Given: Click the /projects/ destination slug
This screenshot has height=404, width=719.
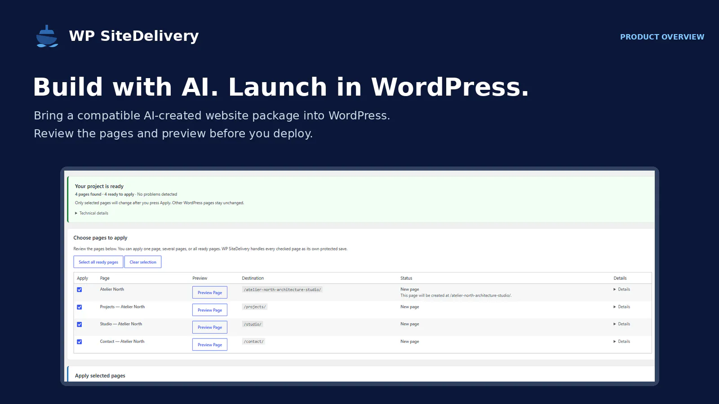Looking at the screenshot, I should click(255, 307).
